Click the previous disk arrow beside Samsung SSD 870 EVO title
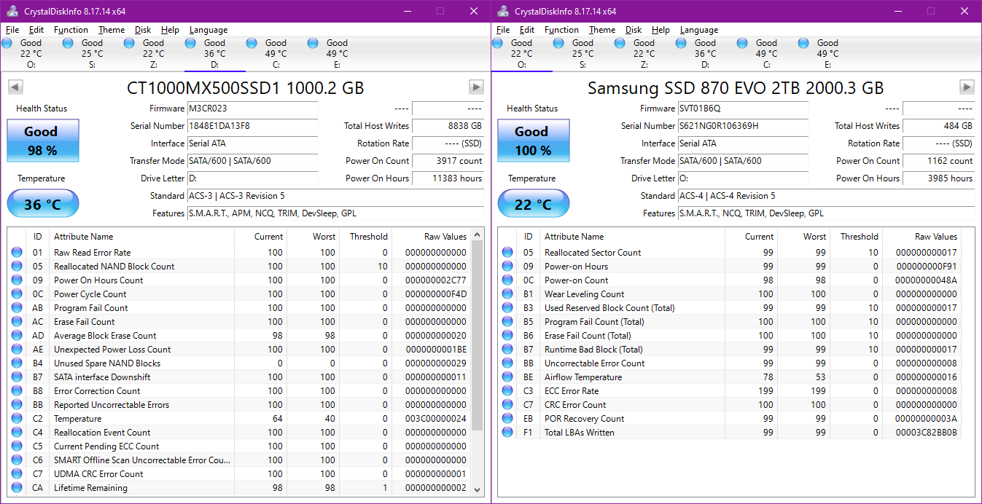The image size is (982, 504). tap(505, 87)
